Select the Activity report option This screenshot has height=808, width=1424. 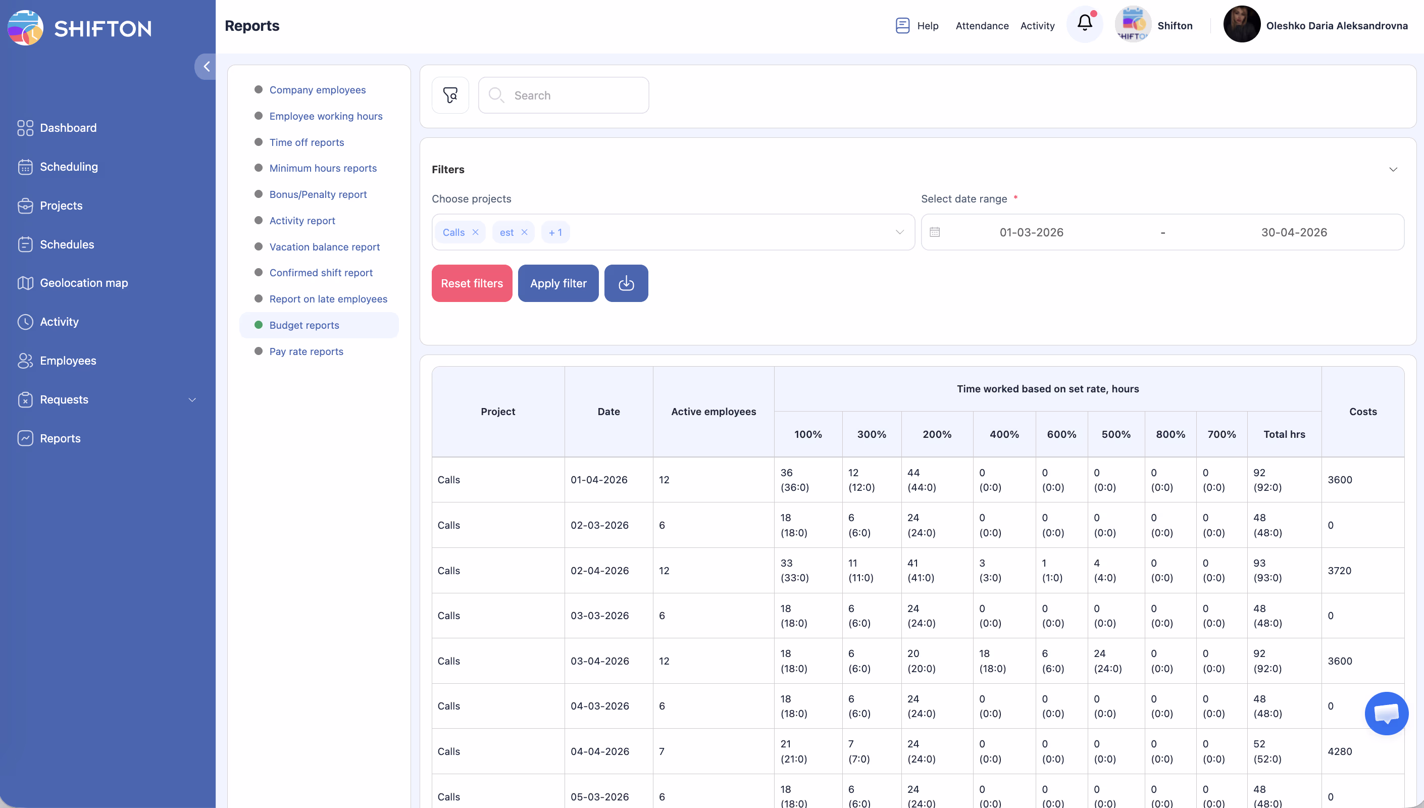click(302, 220)
